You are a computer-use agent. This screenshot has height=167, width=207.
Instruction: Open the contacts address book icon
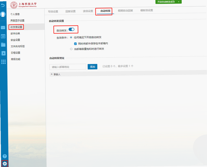click(3, 53)
